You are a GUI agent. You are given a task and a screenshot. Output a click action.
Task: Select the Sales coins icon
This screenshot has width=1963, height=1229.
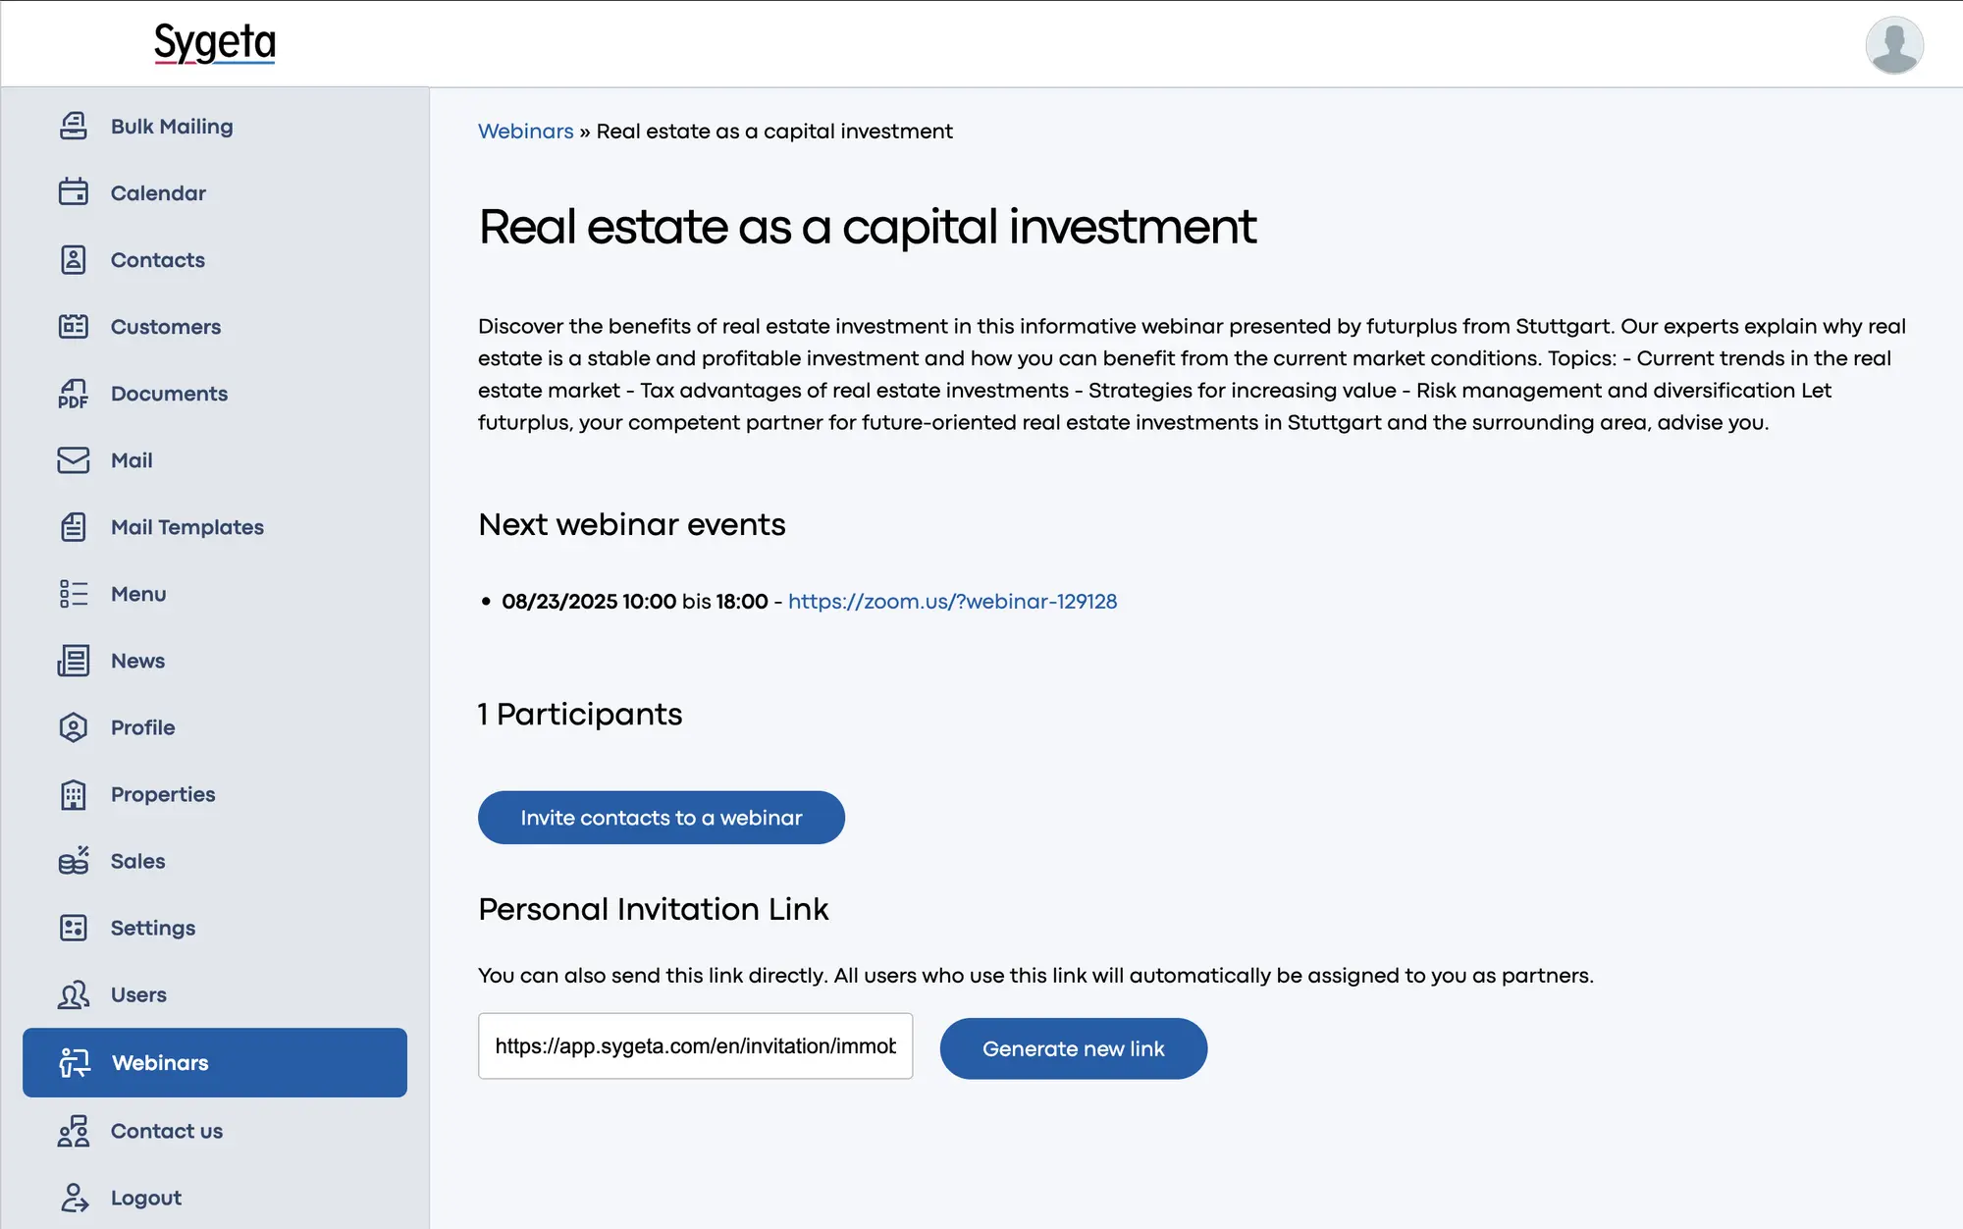(x=74, y=860)
